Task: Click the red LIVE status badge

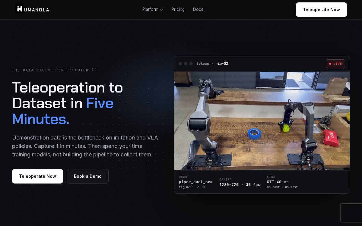Action: pos(335,64)
